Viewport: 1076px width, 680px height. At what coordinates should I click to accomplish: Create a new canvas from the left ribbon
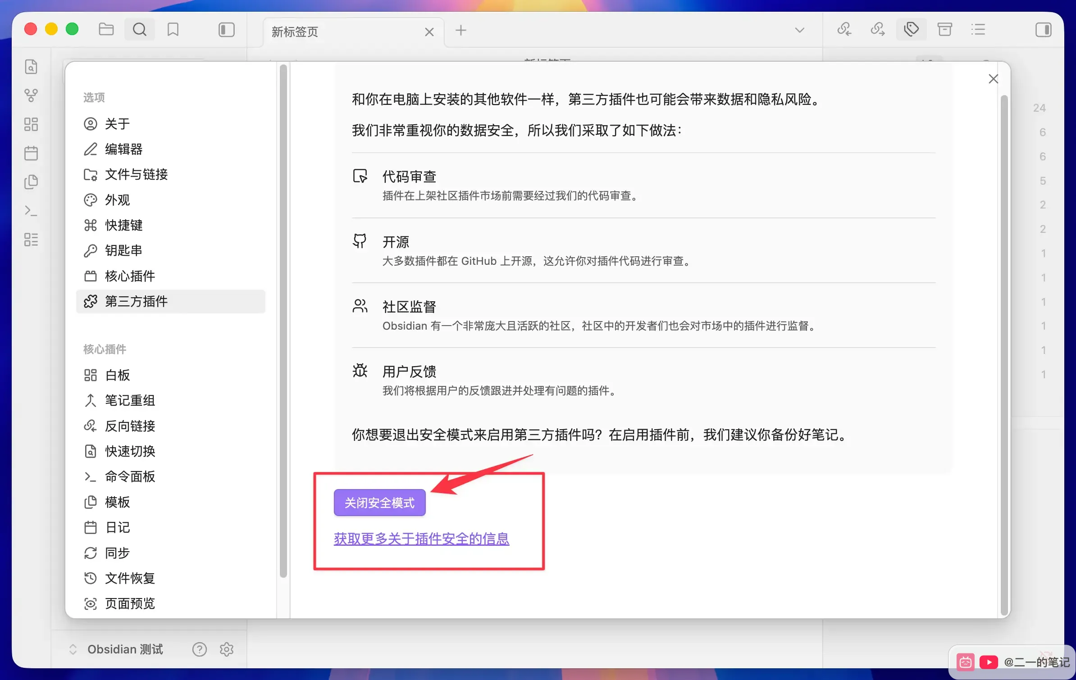[x=31, y=124]
